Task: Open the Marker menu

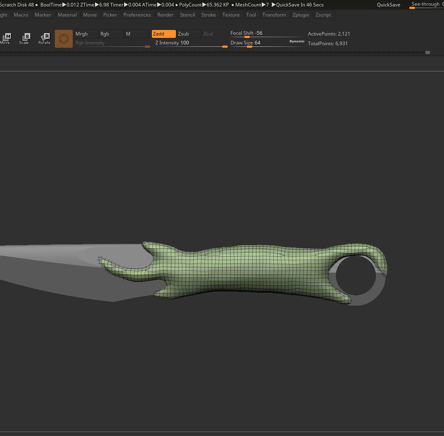Action: click(x=43, y=15)
